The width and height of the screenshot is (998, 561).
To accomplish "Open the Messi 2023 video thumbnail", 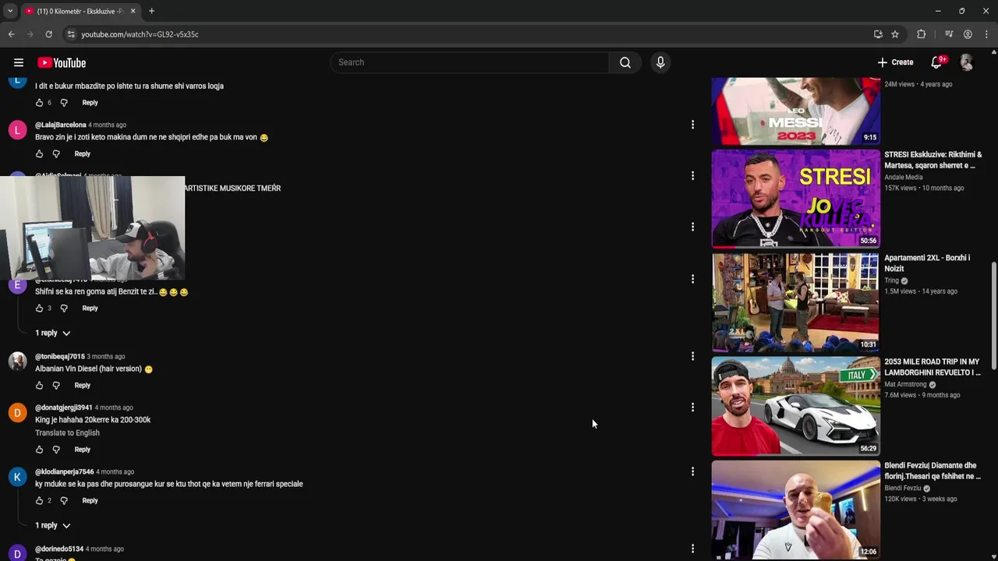I will 795,111.
